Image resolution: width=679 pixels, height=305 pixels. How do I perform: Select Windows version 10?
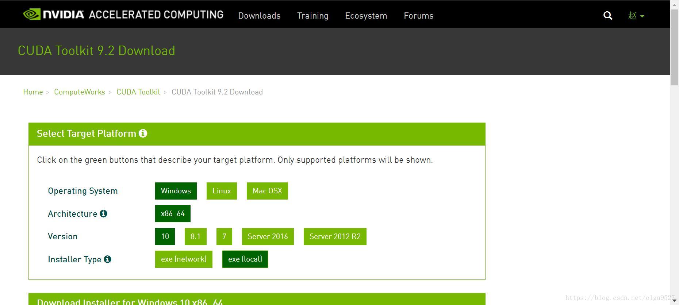click(x=165, y=236)
